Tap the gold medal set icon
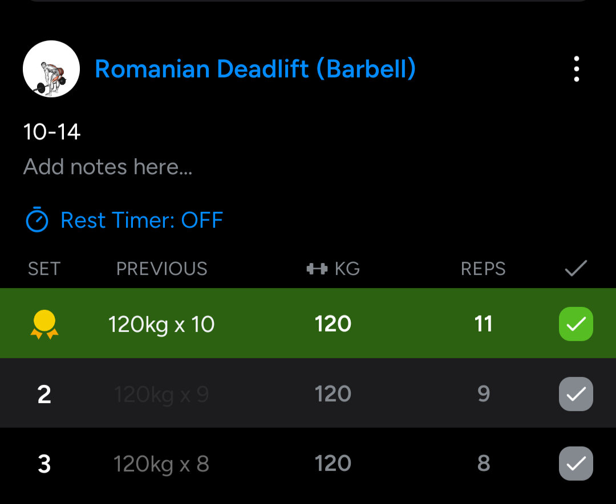 (44, 324)
